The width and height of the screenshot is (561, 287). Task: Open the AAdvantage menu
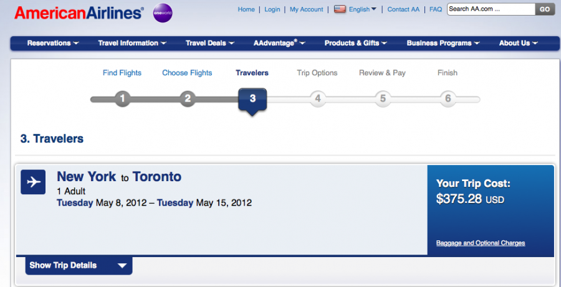[x=279, y=43]
